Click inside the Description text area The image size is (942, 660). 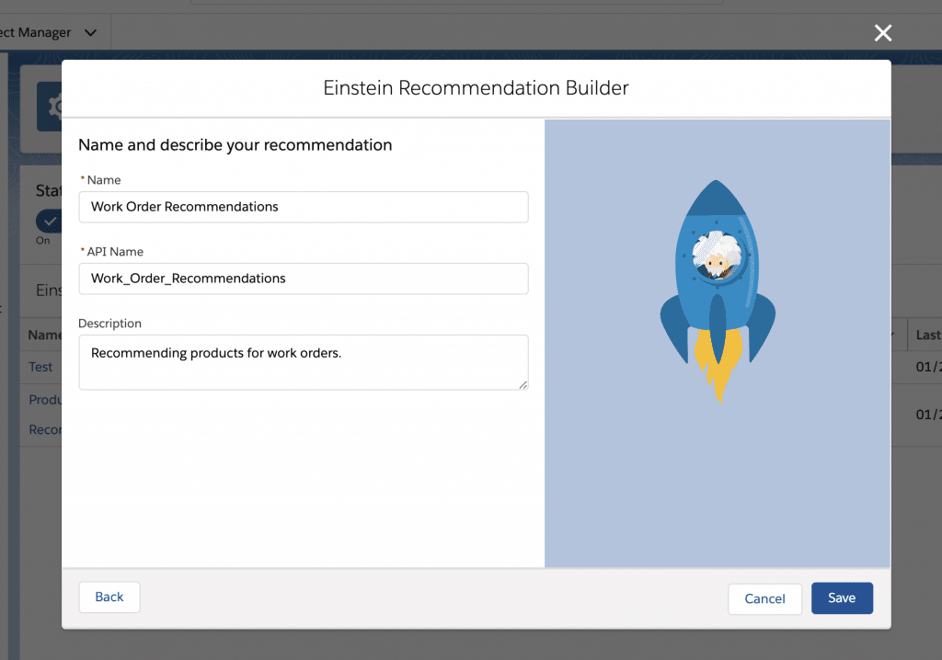pyautogui.click(x=304, y=361)
